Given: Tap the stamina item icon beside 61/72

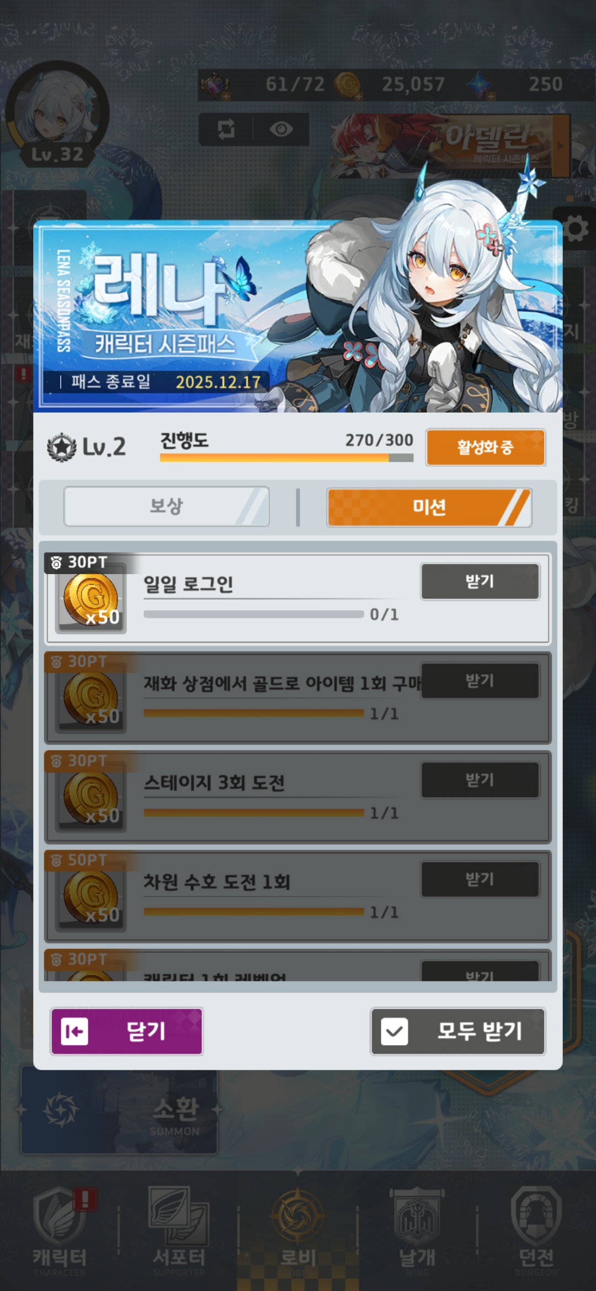Looking at the screenshot, I should (x=215, y=85).
